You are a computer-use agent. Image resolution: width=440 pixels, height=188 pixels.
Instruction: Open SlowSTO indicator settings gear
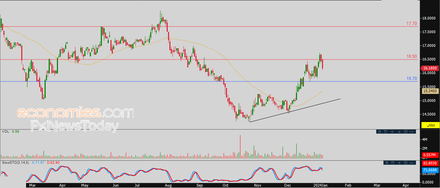point(406,163)
